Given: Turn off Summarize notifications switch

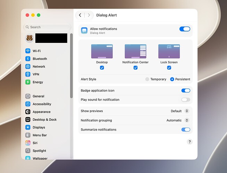Looking at the screenshot, I should [x=186, y=129].
